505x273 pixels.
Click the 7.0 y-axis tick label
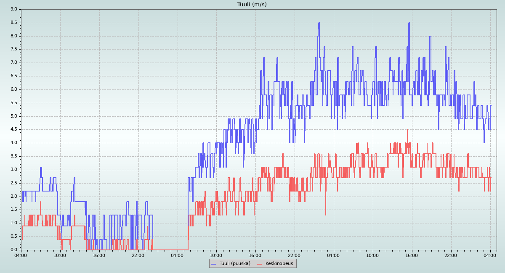coord(14,63)
